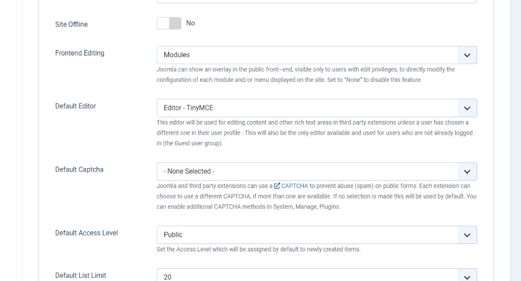Screen dimensions: 521x281
Task: Click the chevron arrow on Default Access Level
Action: (x=467, y=235)
